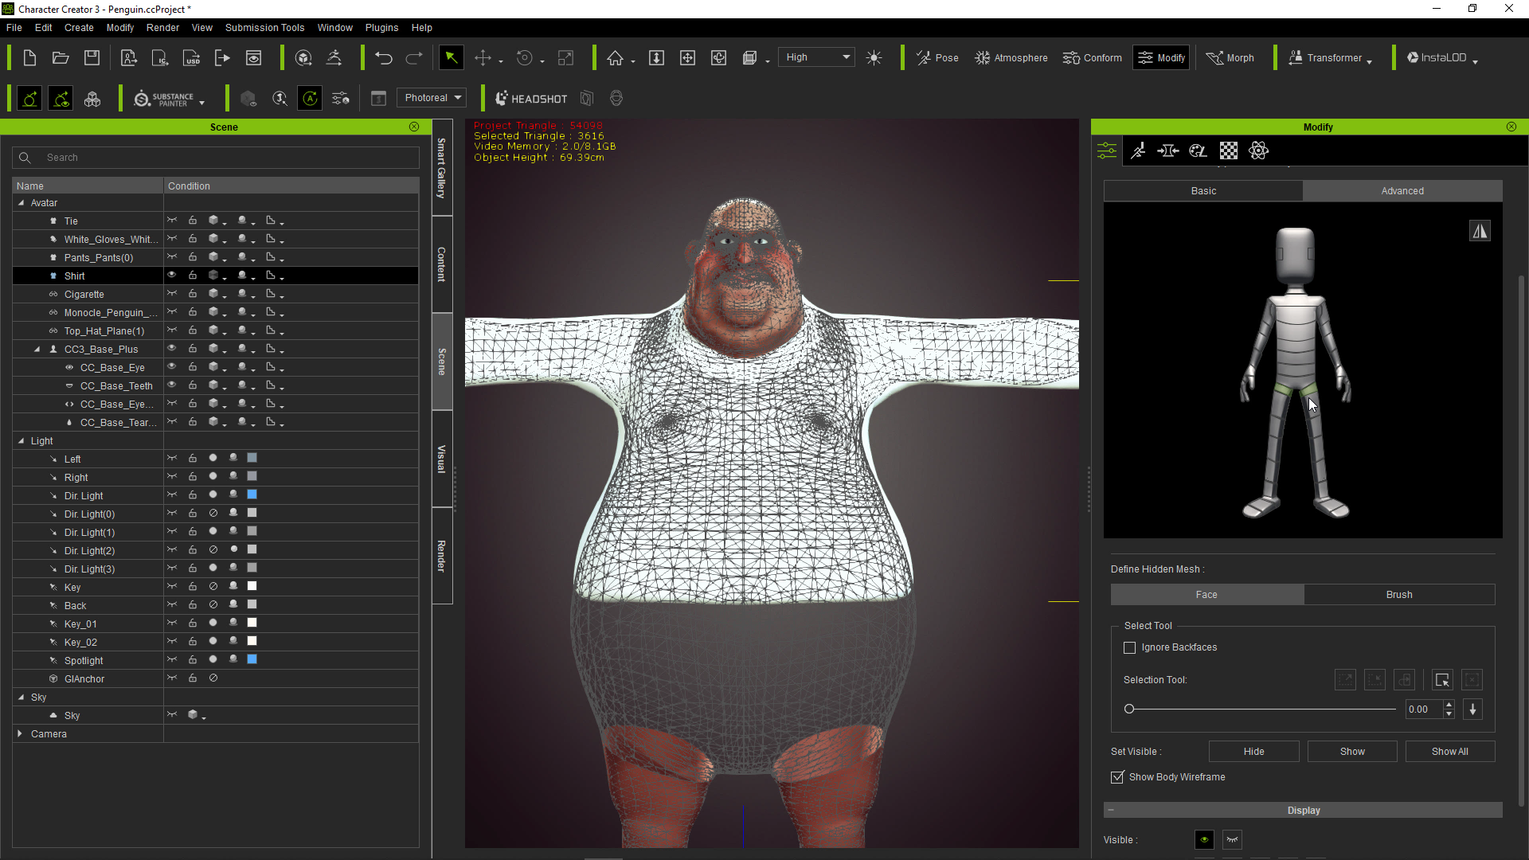Select Brush hidden mesh mode
This screenshot has height=860, width=1529.
pyautogui.click(x=1399, y=595)
